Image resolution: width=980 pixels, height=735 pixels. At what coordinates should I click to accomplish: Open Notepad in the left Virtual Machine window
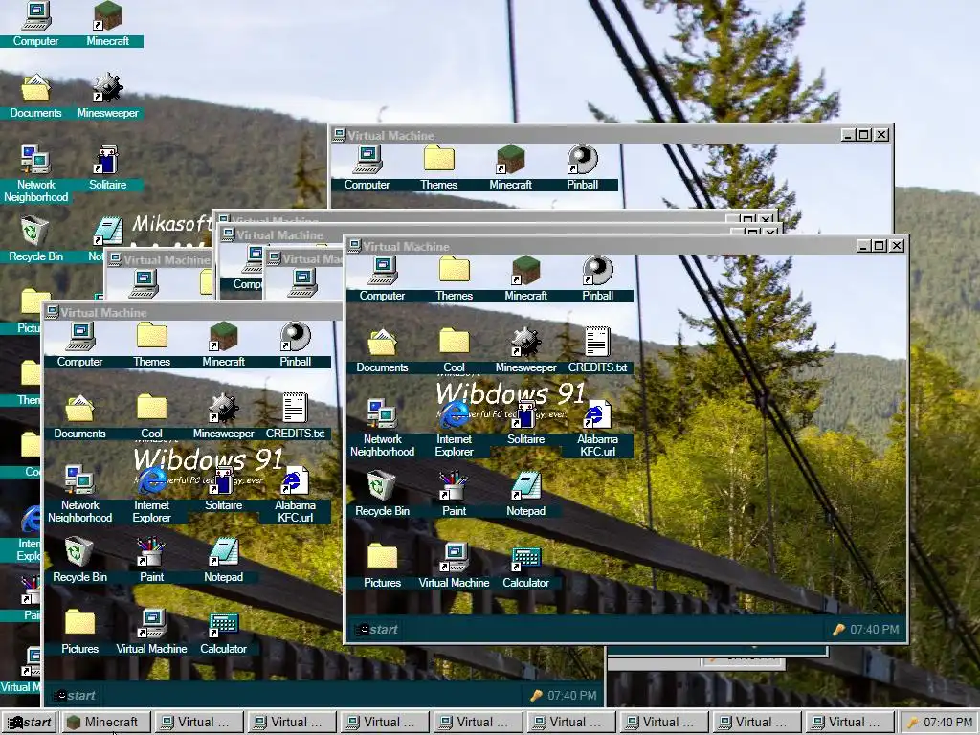[223, 561]
